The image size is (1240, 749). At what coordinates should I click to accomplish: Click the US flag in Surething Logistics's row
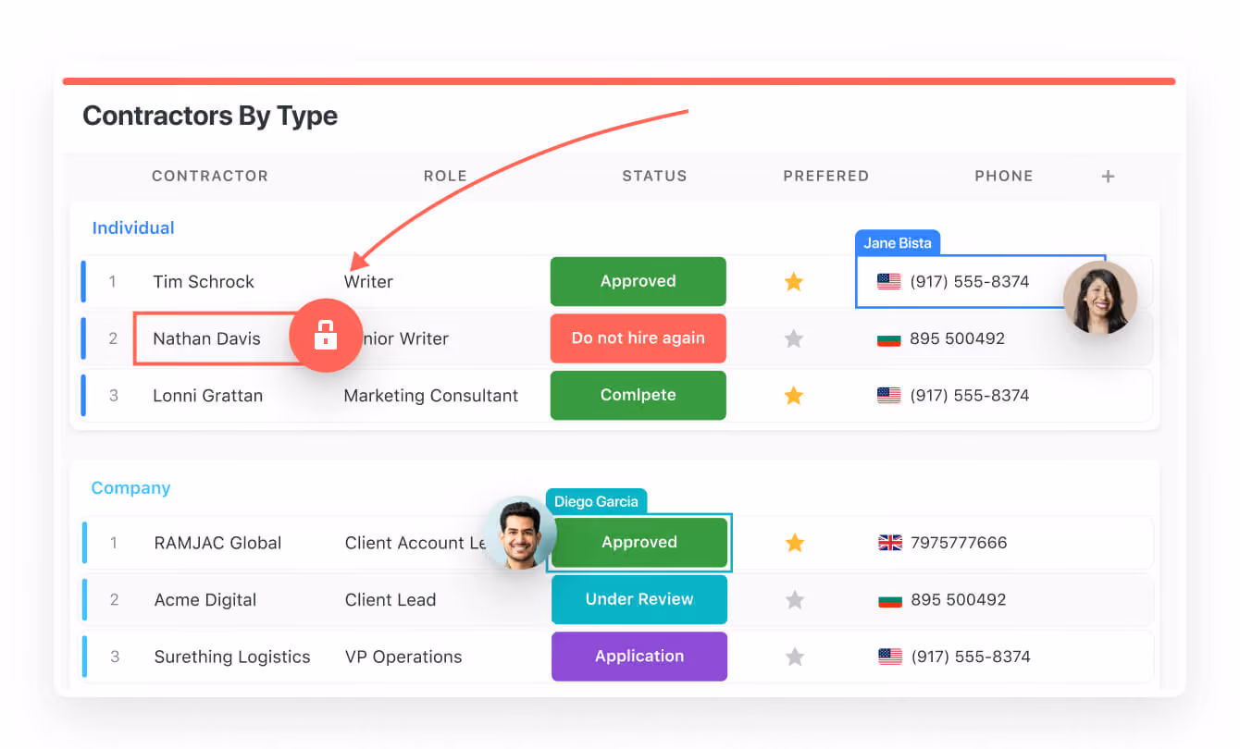point(890,657)
